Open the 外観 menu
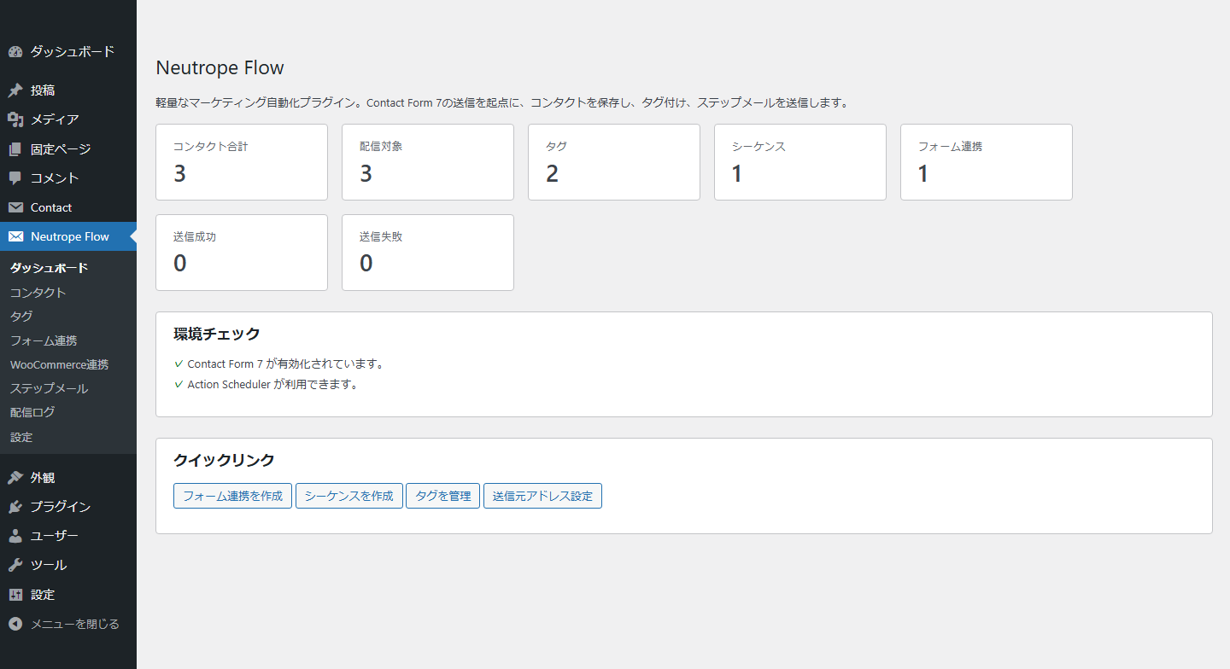1230x669 pixels. click(68, 478)
